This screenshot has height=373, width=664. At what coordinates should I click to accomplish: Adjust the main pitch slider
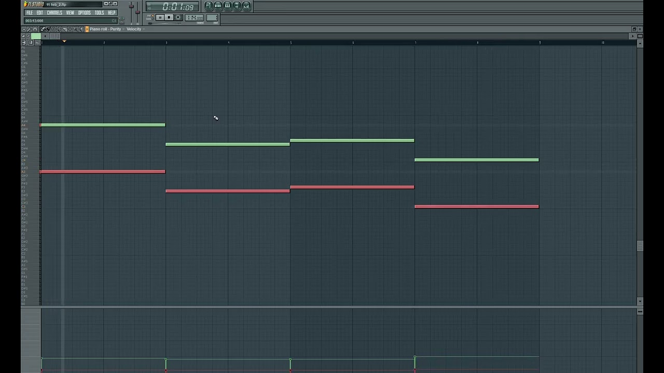(137, 12)
